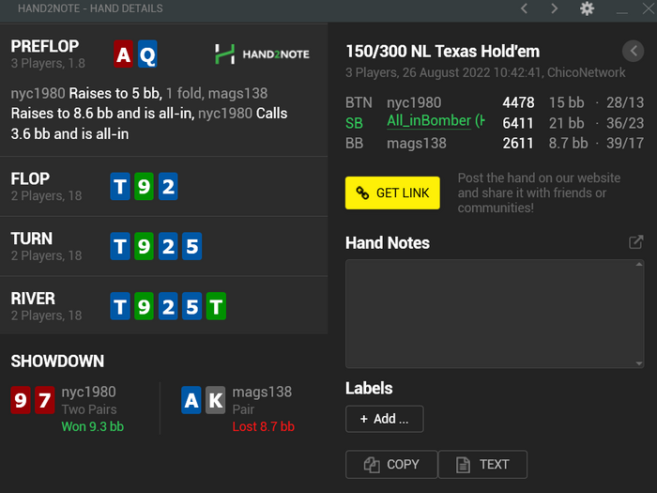Image resolution: width=657 pixels, height=493 pixels.
Task: Select mags138's showdown King card
Action: click(215, 400)
